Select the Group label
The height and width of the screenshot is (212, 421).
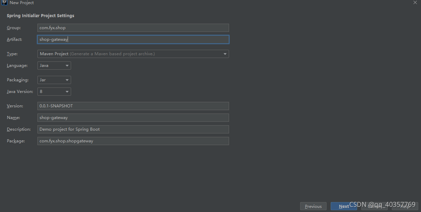click(14, 28)
